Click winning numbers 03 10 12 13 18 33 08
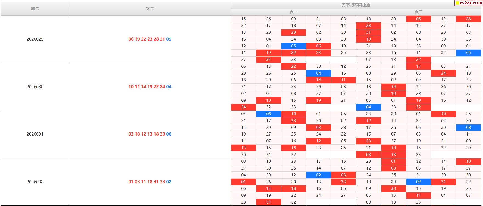Screen dimensions: 483x206 click(x=150, y=134)
